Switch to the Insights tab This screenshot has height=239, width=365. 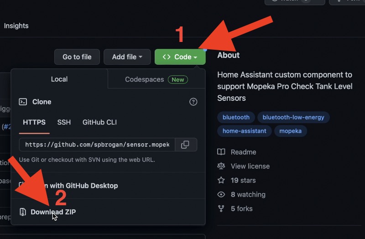pos(16,26)
